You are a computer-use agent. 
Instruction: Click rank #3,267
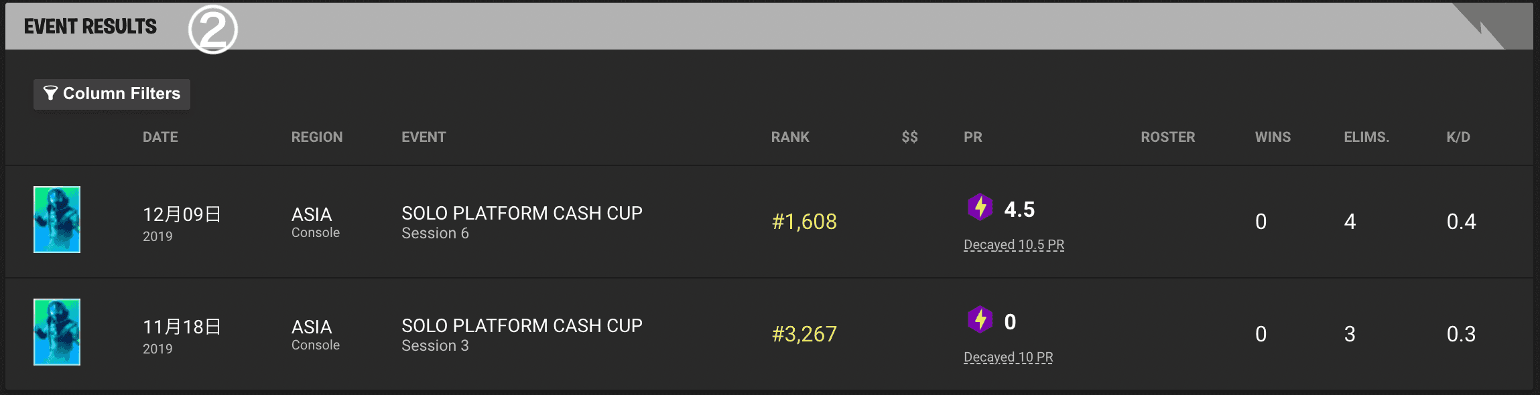point(804,334)
